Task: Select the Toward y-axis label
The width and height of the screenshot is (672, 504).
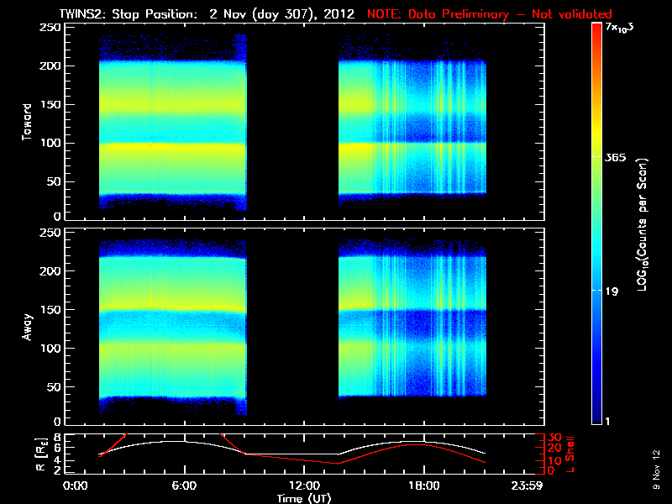Action: pos(27,120)
